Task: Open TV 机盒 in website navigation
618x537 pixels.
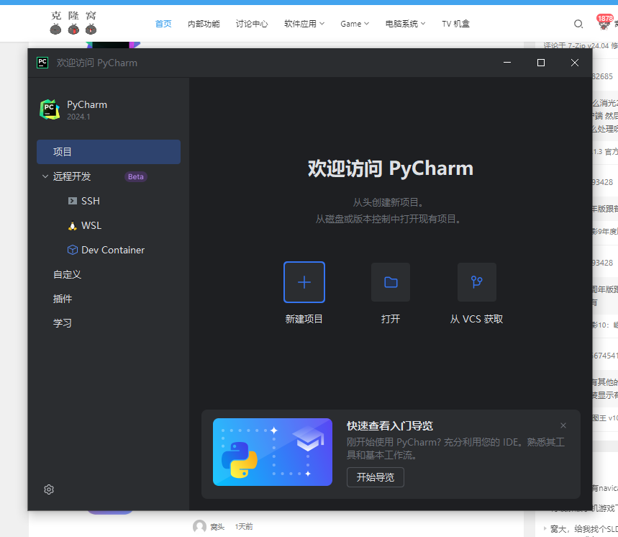Action: coord(455,24)
